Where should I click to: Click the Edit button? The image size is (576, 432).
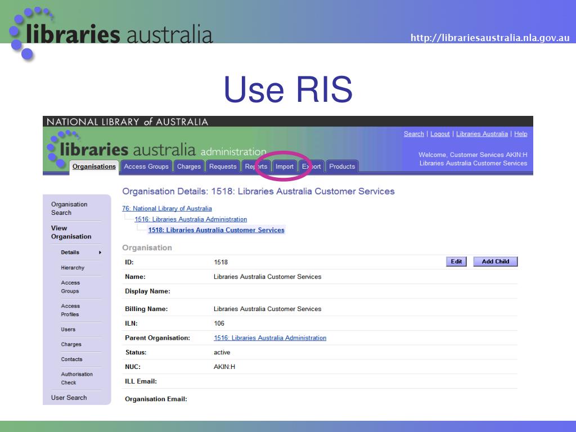tap(456, 262)
